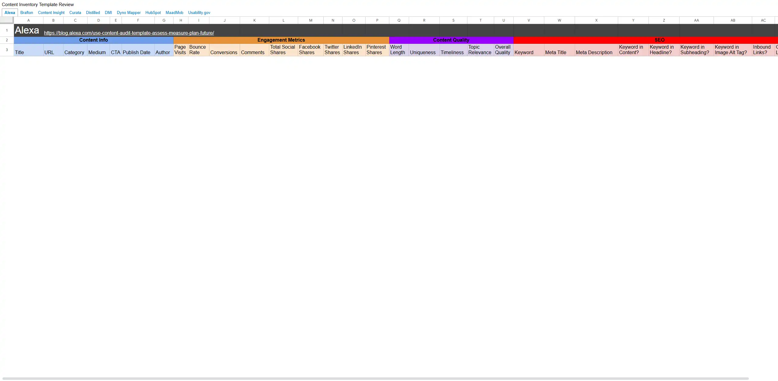Select the Keyword in Subheading? cell
Screen dimensions: 778x381
click(x=697, y=50)
